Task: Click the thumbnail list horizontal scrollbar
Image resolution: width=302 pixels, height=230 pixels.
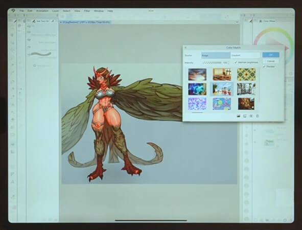Action: (197, 112)
